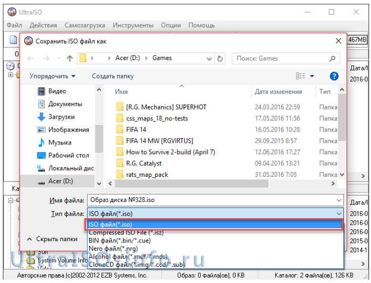Open the Опции menu
Viewport: 371px width, 283px height.
coord(171,25)
